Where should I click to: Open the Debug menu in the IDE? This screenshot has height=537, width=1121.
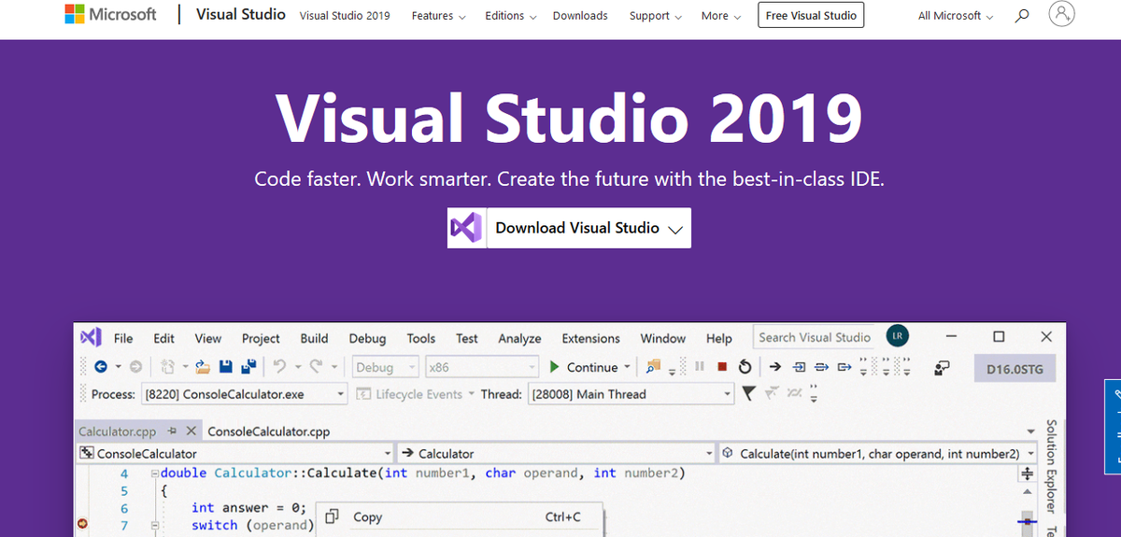click(367, 338)
